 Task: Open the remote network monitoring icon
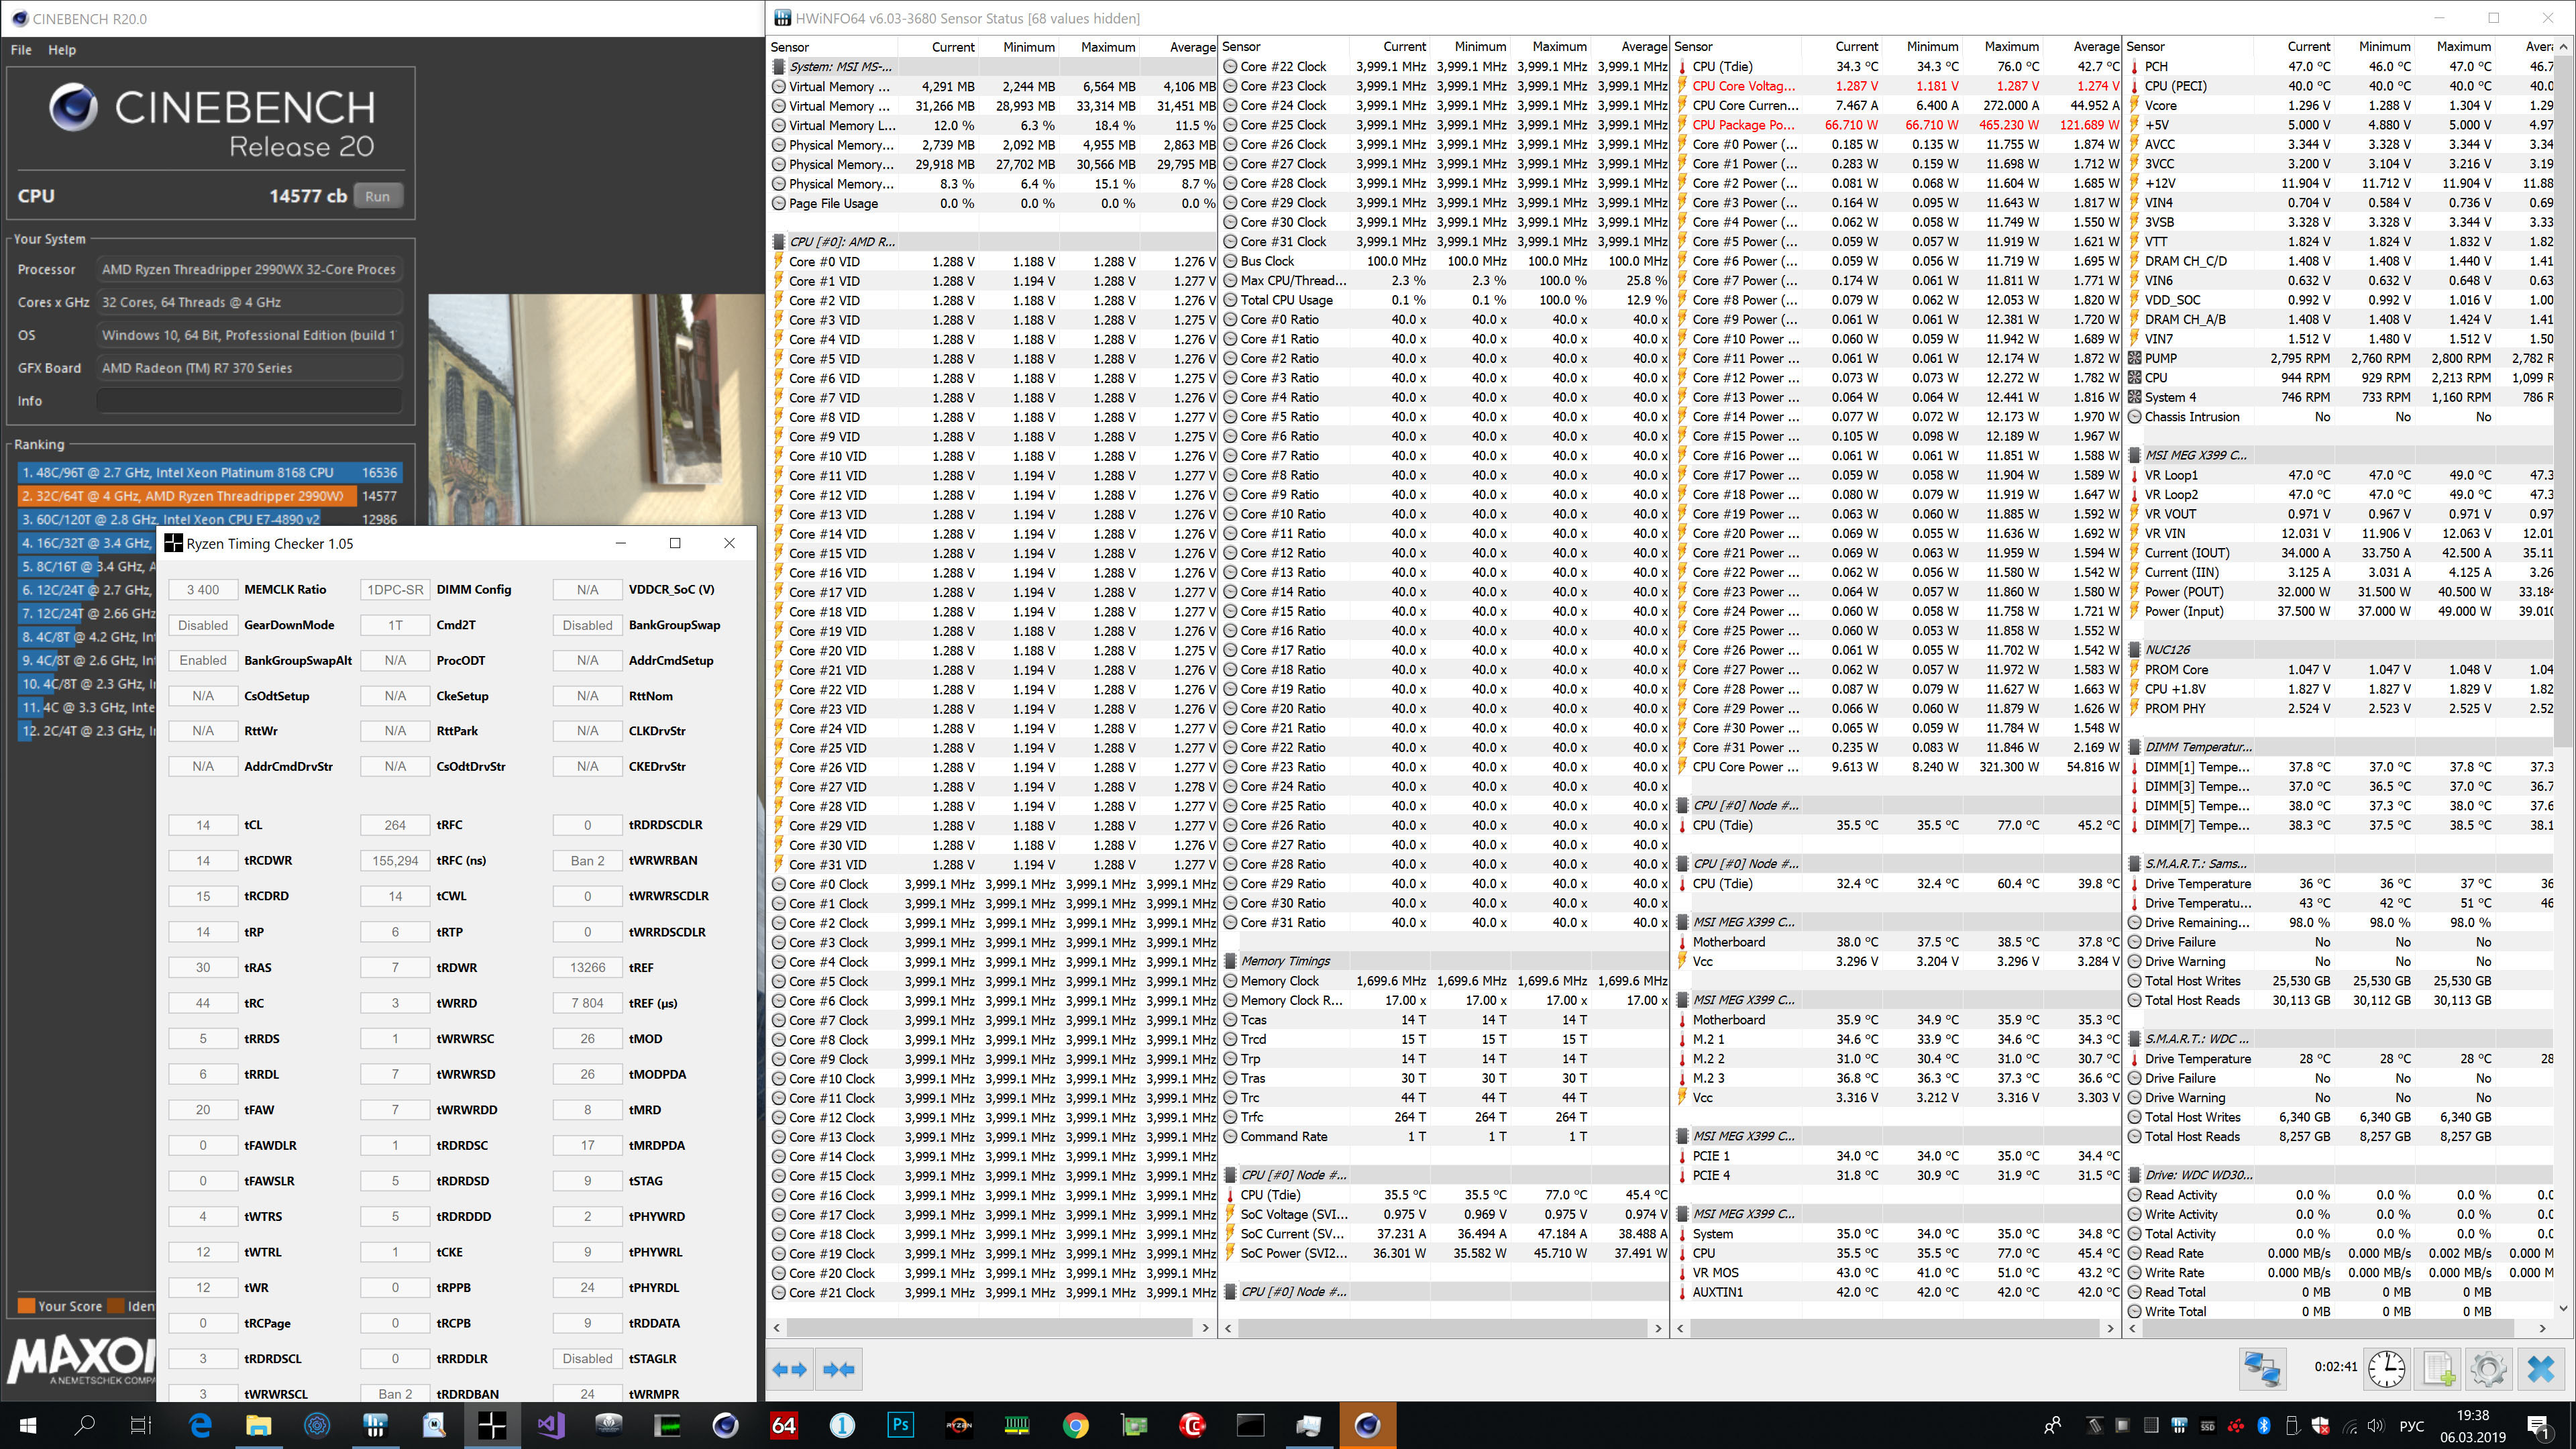pos(2262,1368)
